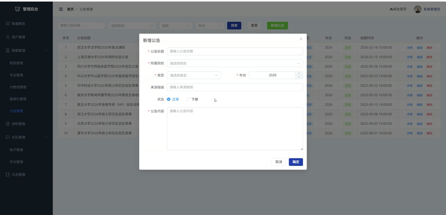Click 系统管理员 username text
The width and height of the screenshot is (446, 215).
[432, 9]
